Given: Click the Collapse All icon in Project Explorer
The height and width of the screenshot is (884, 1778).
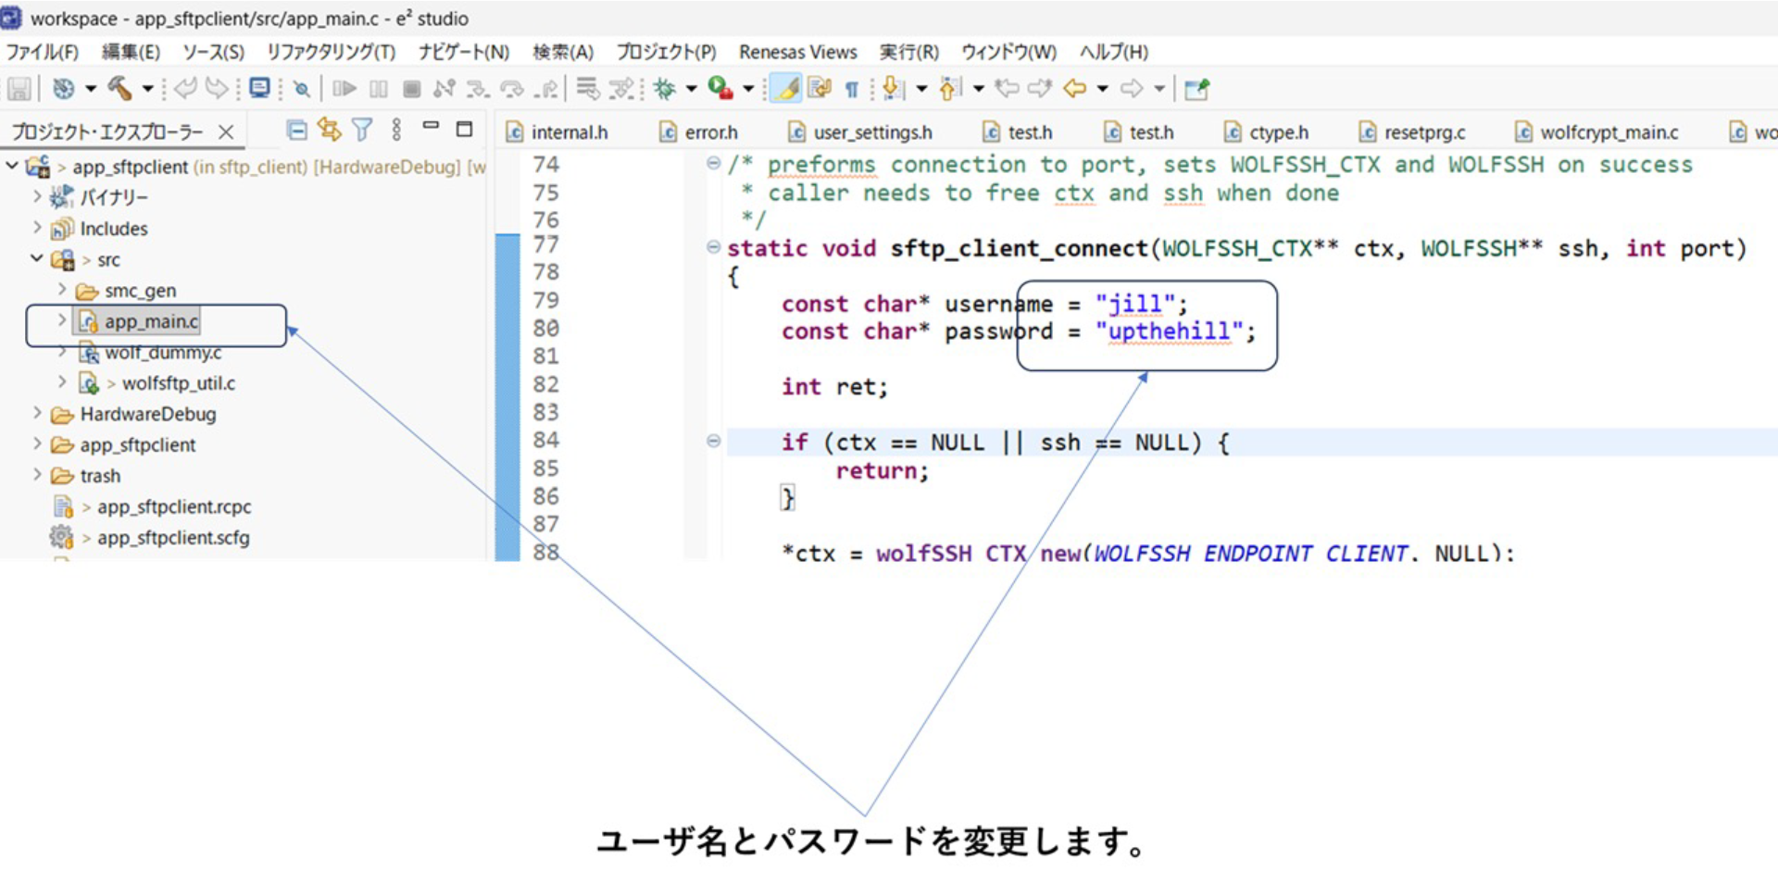Looking at the screenshot, I should point(296,131).
